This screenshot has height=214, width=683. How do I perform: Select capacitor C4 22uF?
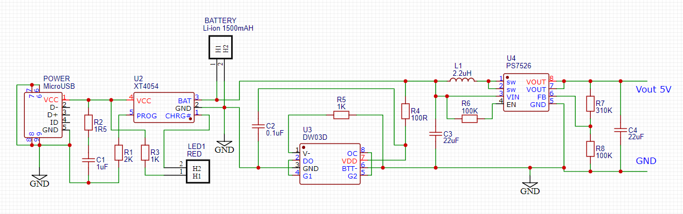click(621, 130)
